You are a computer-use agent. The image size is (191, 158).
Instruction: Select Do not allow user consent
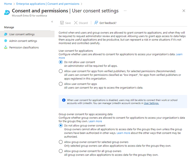pyautogui.click(x=61, y=62)
